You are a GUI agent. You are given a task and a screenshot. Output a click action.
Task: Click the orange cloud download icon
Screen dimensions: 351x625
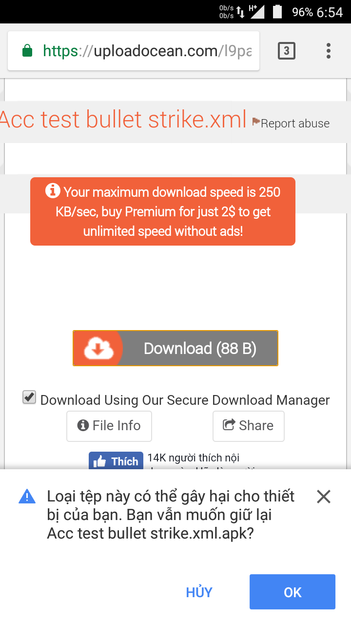click(98, 349)
